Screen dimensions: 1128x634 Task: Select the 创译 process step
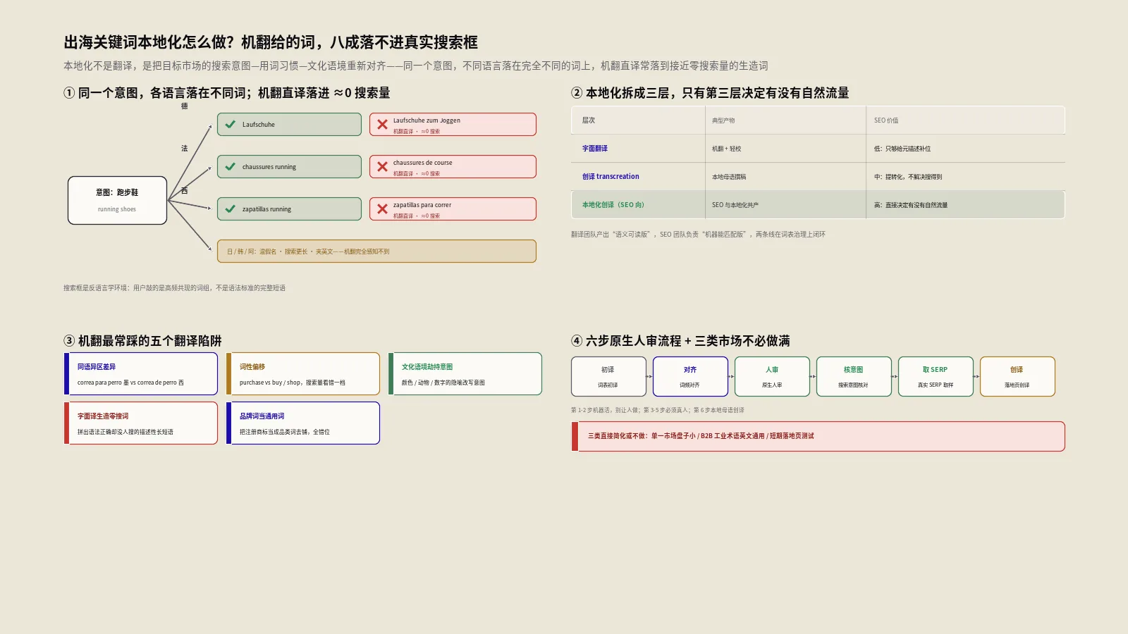pos(1017,377)
